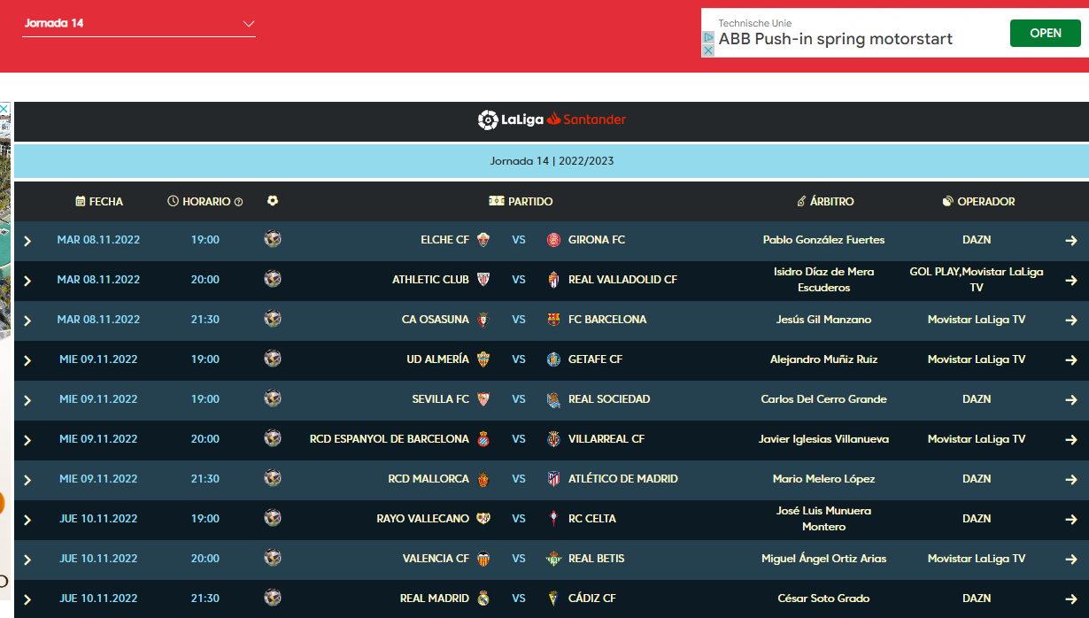Image resolution: width=1089 pixels, height=618 pixels.
Task: Click the soccer ball icon in the header row
Action: click(x=272, y=201)
